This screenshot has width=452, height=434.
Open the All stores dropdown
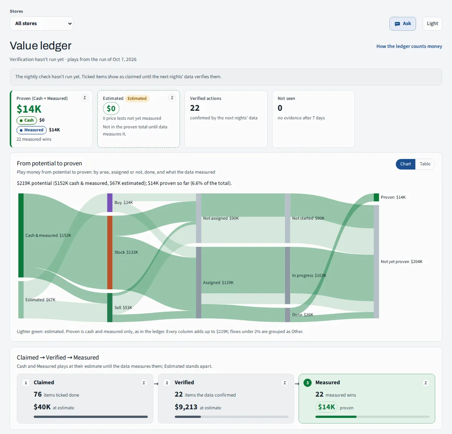41,23
